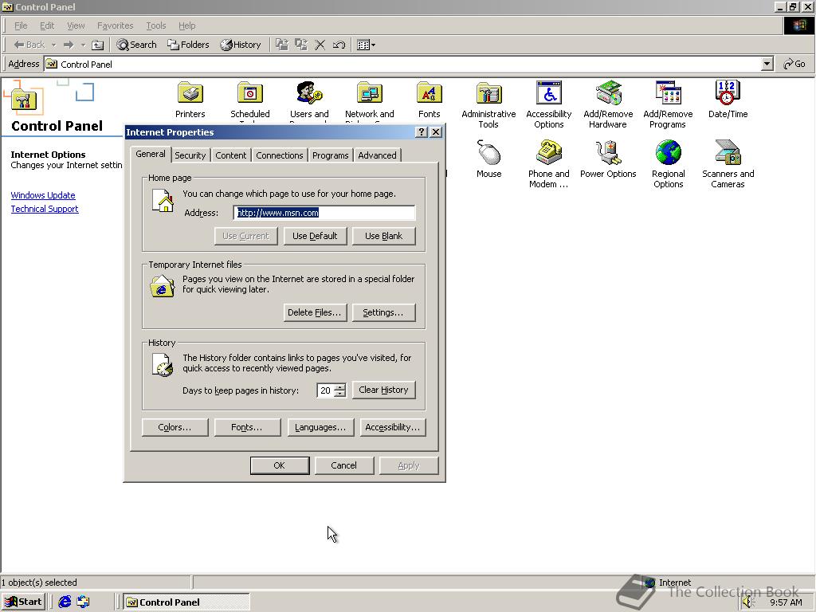Open the Administrative Tools icon
Screen dimensions: 816x612
tap(488, 104)
